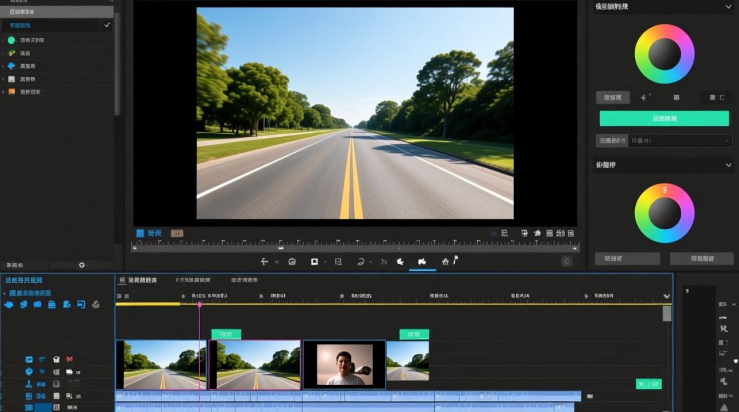Click the orange folder icon in the effects list

(x=12, y=92)
